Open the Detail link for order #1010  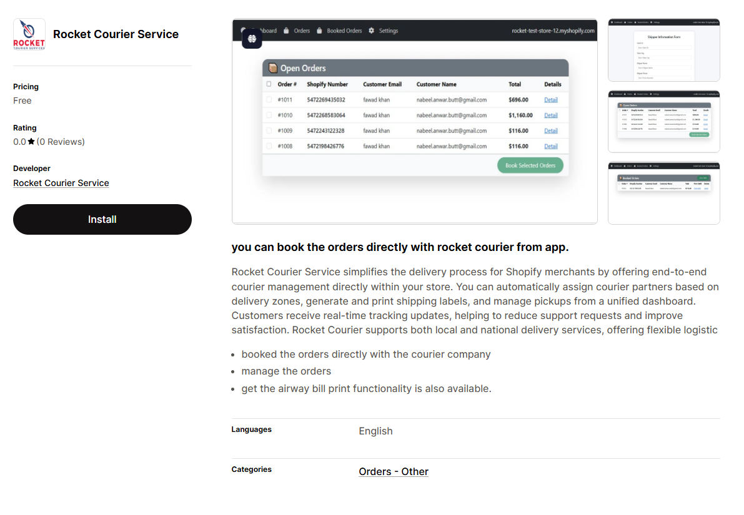[x=551, y=115]
